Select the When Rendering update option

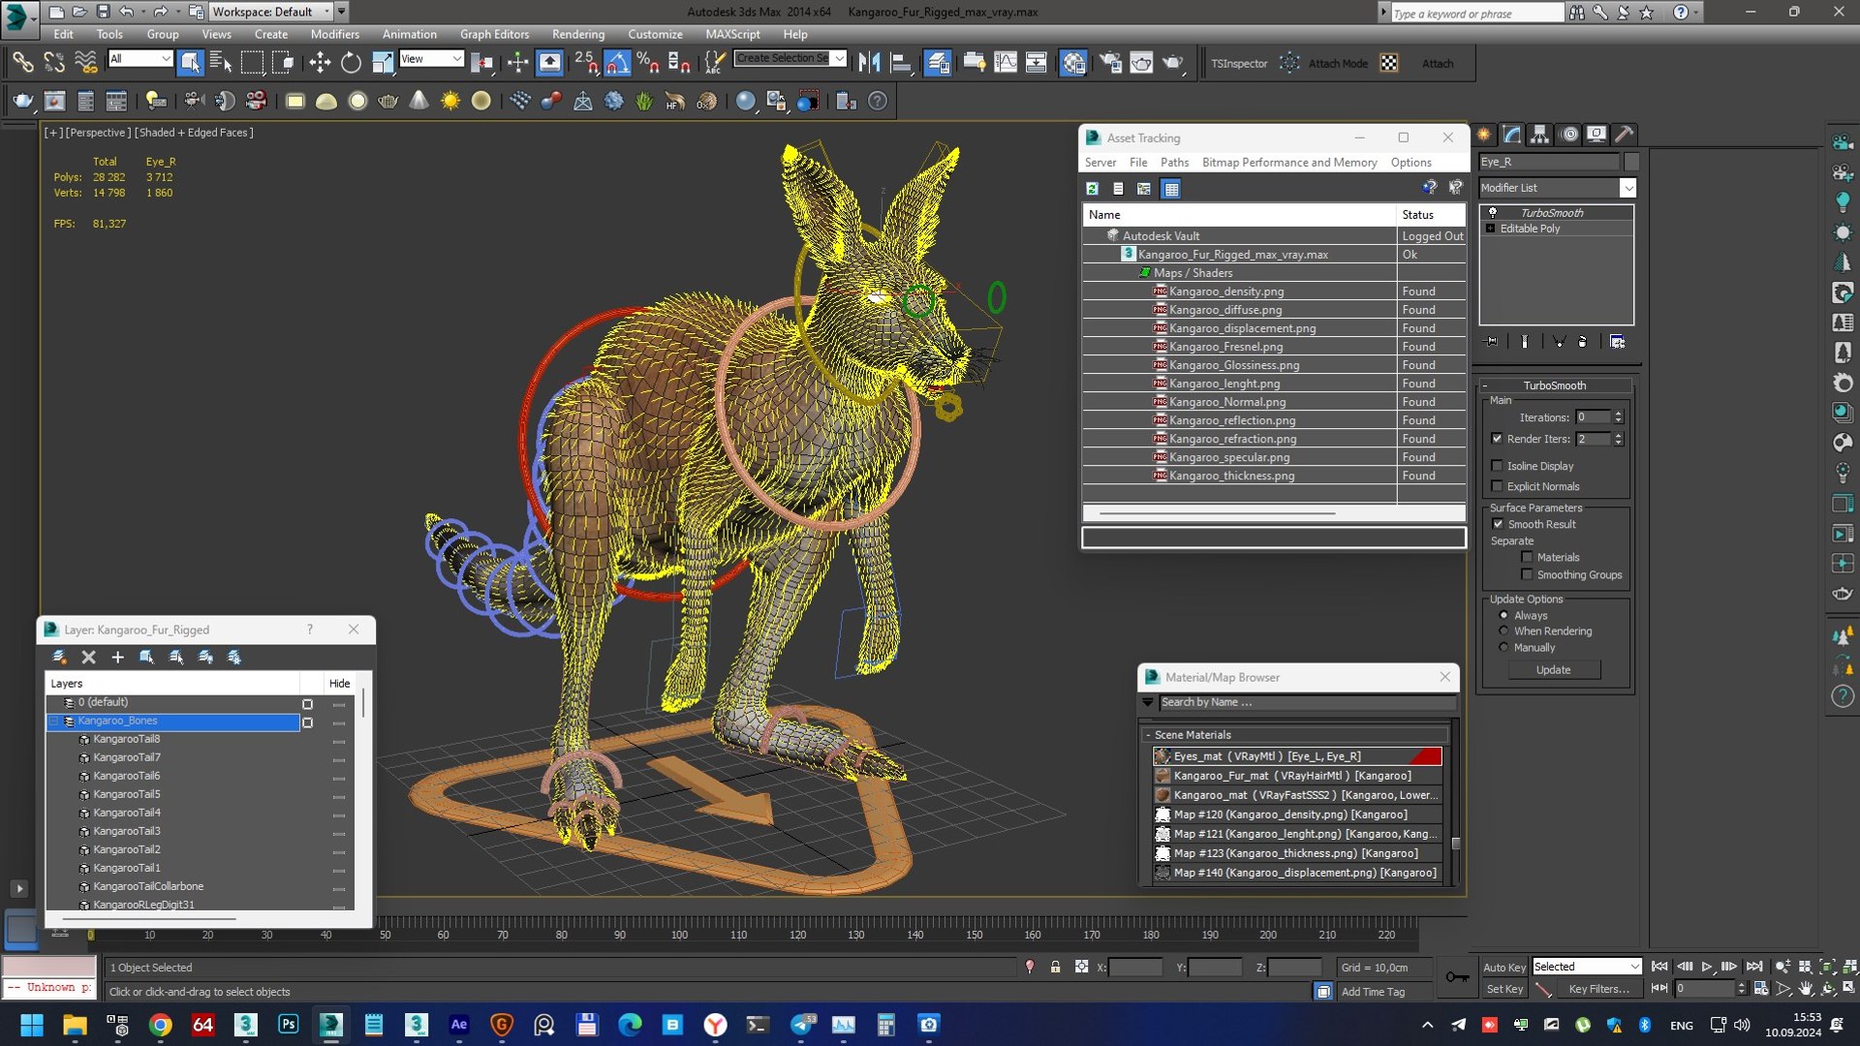pyautogui.click(x=1503, y=631)
